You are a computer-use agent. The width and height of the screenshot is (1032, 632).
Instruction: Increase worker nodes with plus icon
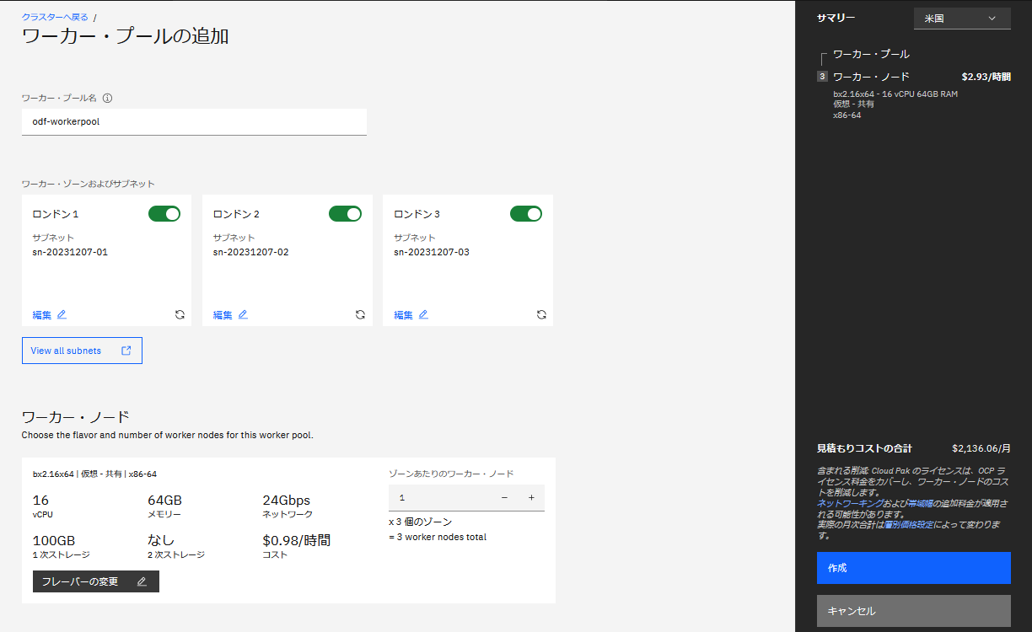531,497
